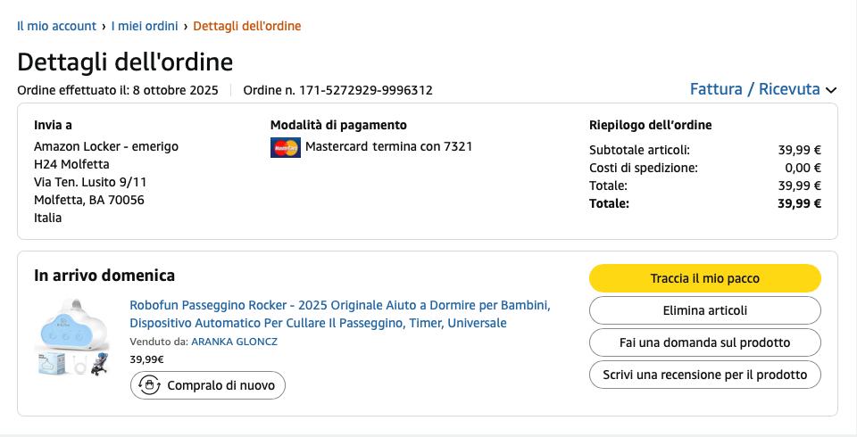Select the orange Dettagli dell'ordine breadcrumb
857x437 pixels.
click(247, 26)
